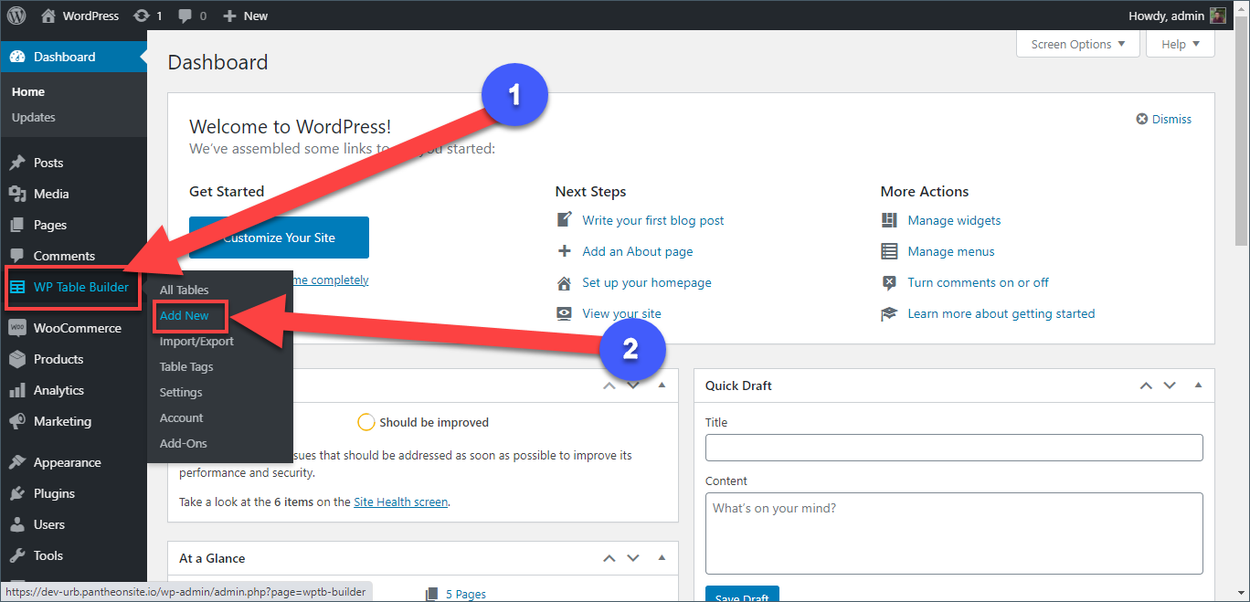This screenshot has height=602, width=1250.
Task: Click the Media library icon
Action: (x=17, y=194)
